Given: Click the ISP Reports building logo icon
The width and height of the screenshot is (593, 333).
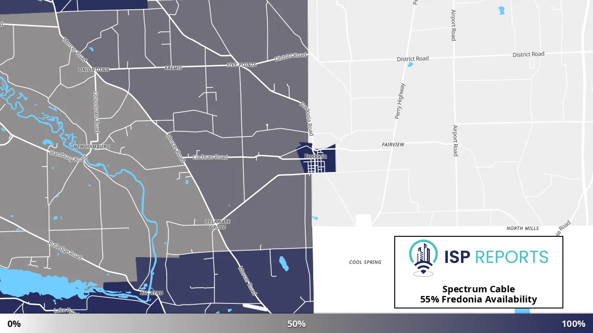Looking at the screenshot, I should 423,258.
